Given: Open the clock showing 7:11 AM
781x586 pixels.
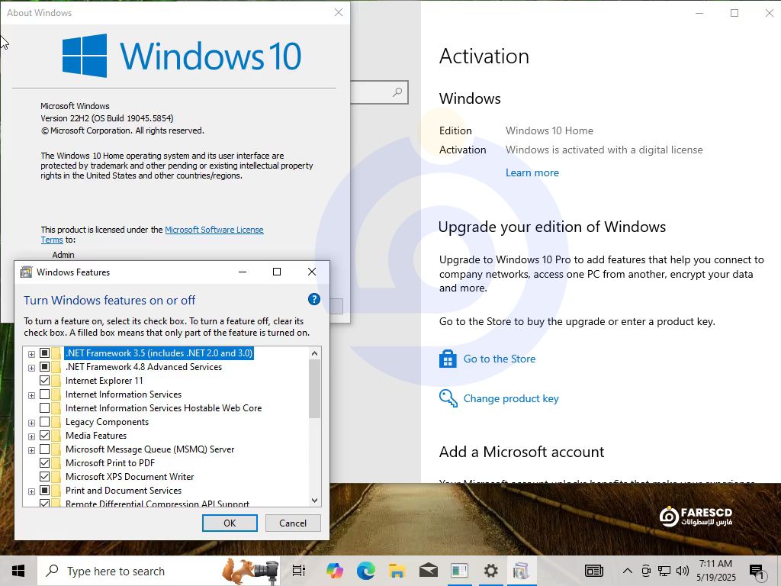Looking at the screenshot, I should point(715,571).
